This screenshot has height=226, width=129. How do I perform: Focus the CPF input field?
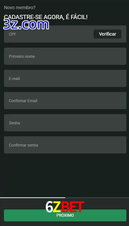coord(49,34)
